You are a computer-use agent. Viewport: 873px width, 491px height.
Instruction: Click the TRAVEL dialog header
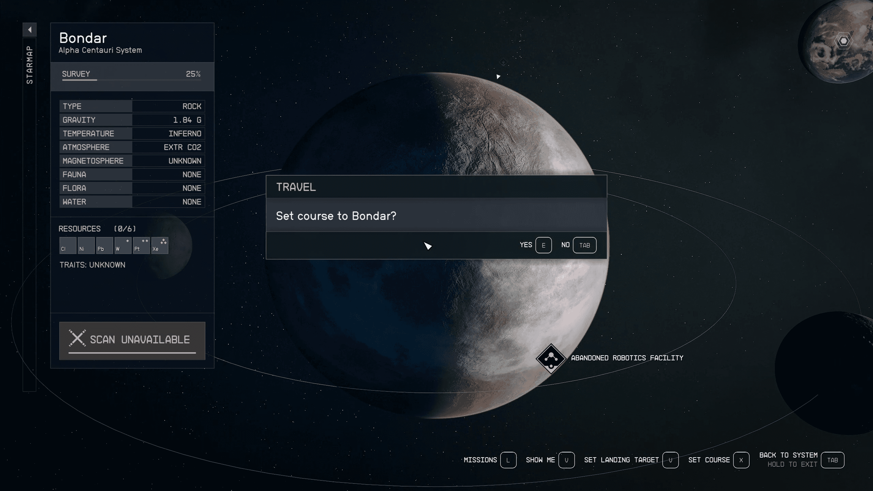(436, 187)
